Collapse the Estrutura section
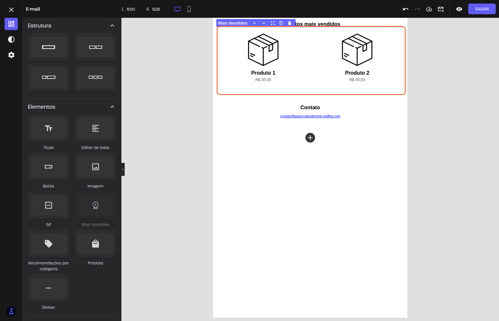The image size is (499, 321). coord(112,26)
